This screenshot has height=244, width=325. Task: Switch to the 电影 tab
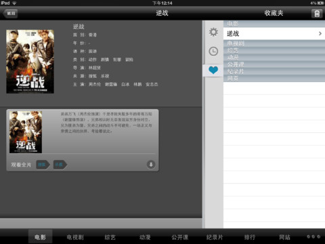pyautogui.click(x=40, y=237)
